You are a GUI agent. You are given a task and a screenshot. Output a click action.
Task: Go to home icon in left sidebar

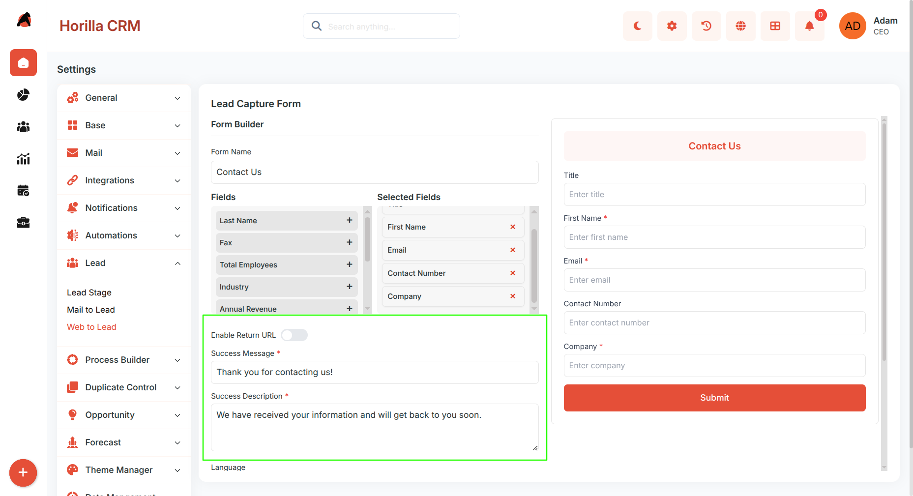click(x=23, y=63)
